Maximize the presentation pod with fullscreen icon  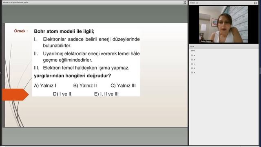tap(185, 2)
